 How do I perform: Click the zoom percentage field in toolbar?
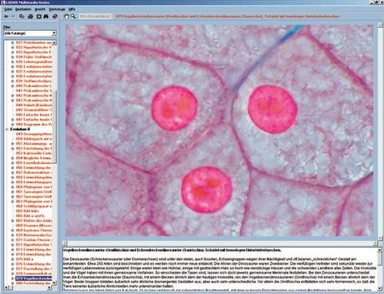(x=95, y=16)
